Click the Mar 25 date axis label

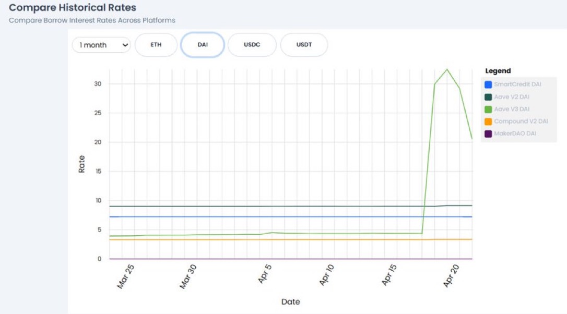tap(125, 276)
